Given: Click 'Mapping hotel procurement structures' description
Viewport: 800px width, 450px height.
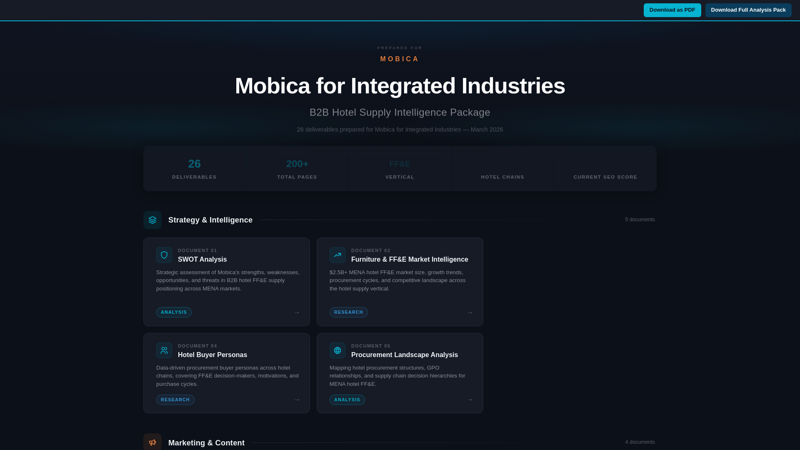Looking at the screenshot, I should (x=397, y=376).
